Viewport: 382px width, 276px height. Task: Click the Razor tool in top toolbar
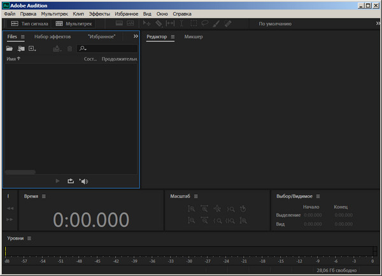159,24
